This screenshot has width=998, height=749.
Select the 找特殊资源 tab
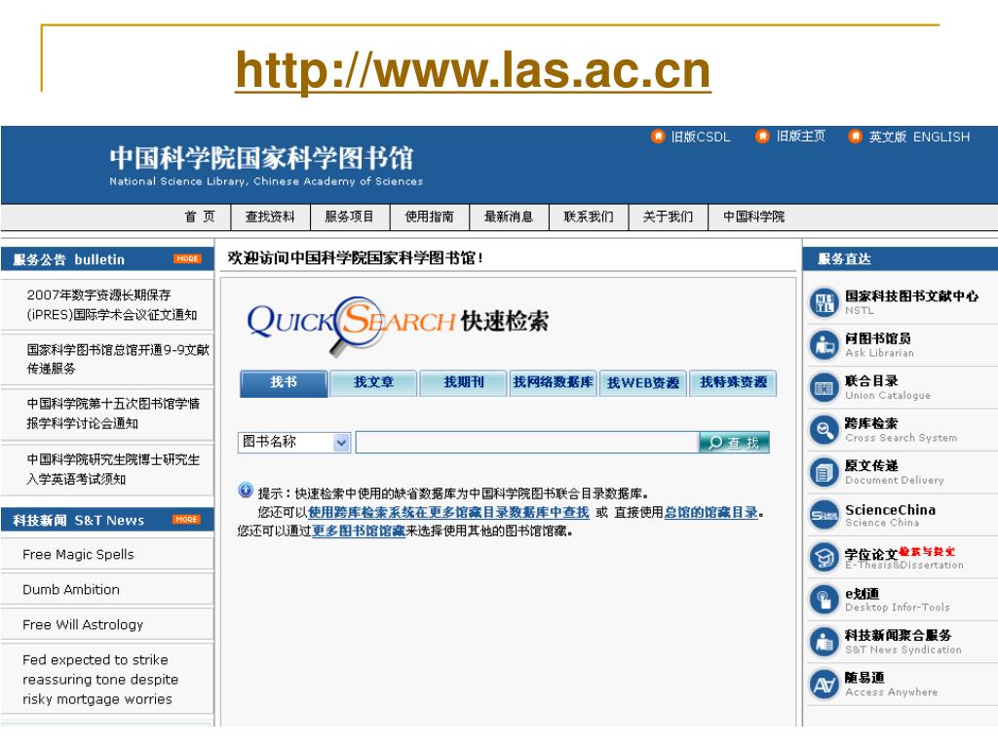tap(733, 382)
